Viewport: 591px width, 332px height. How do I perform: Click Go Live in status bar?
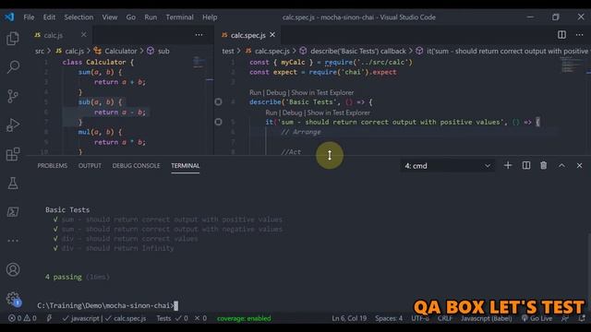pos(537,318)
